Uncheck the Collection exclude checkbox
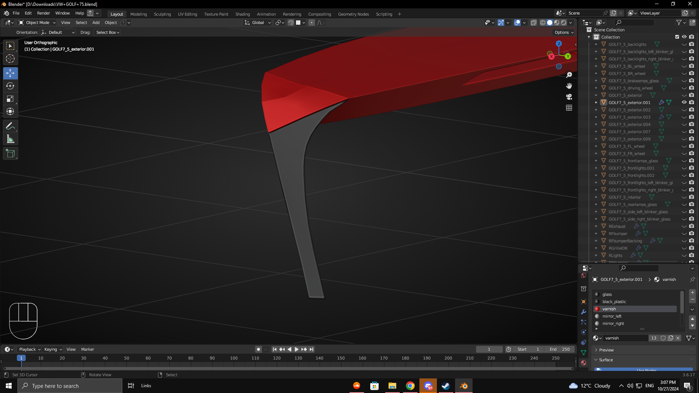The image size is (699, 393). (677, 37)
